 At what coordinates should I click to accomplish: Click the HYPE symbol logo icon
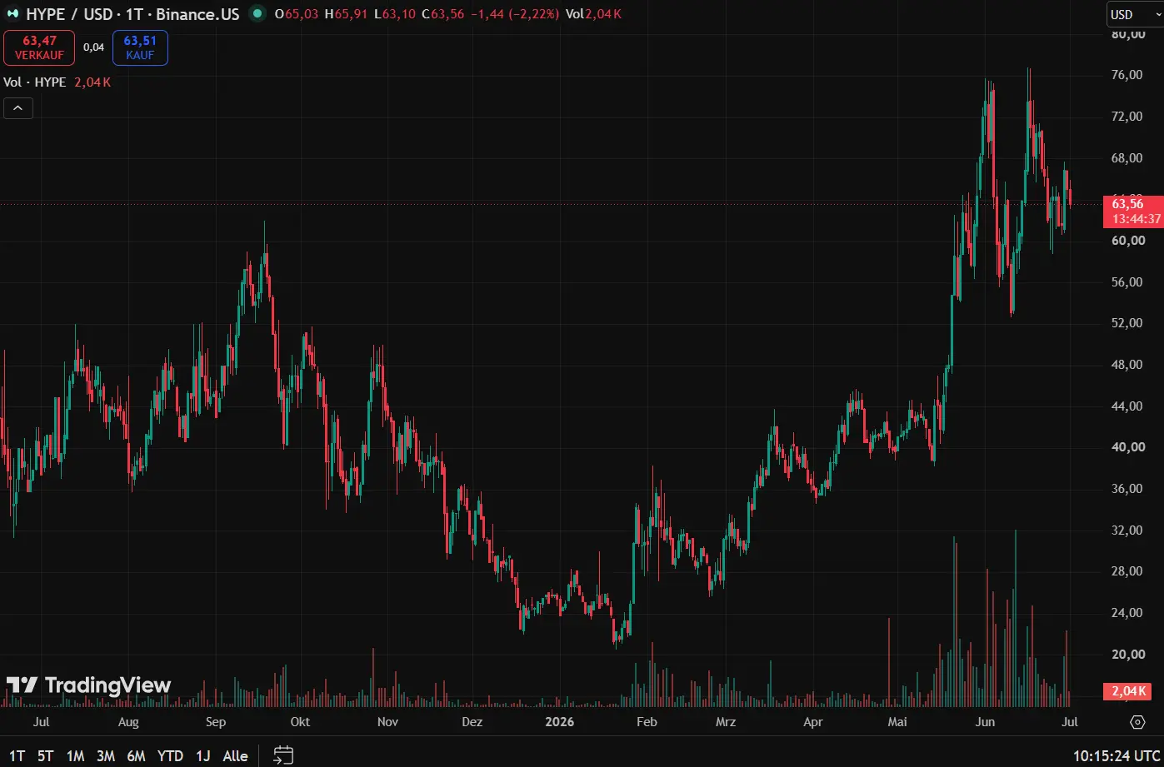tap(14, 14)
